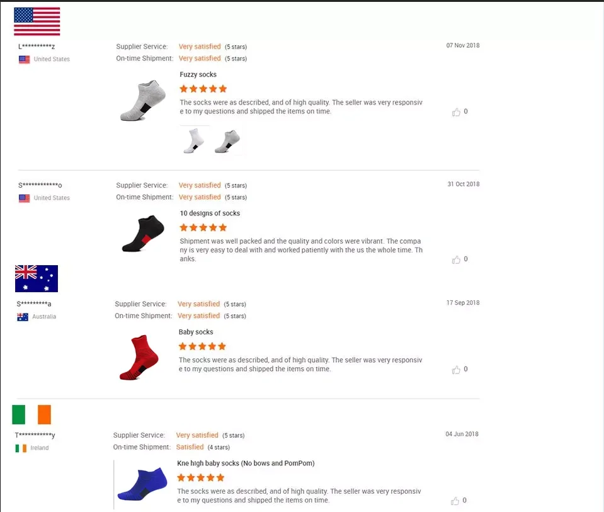604x512 pixels.
Task: Open the blue knee high sock image
Action: pos(142,484)
